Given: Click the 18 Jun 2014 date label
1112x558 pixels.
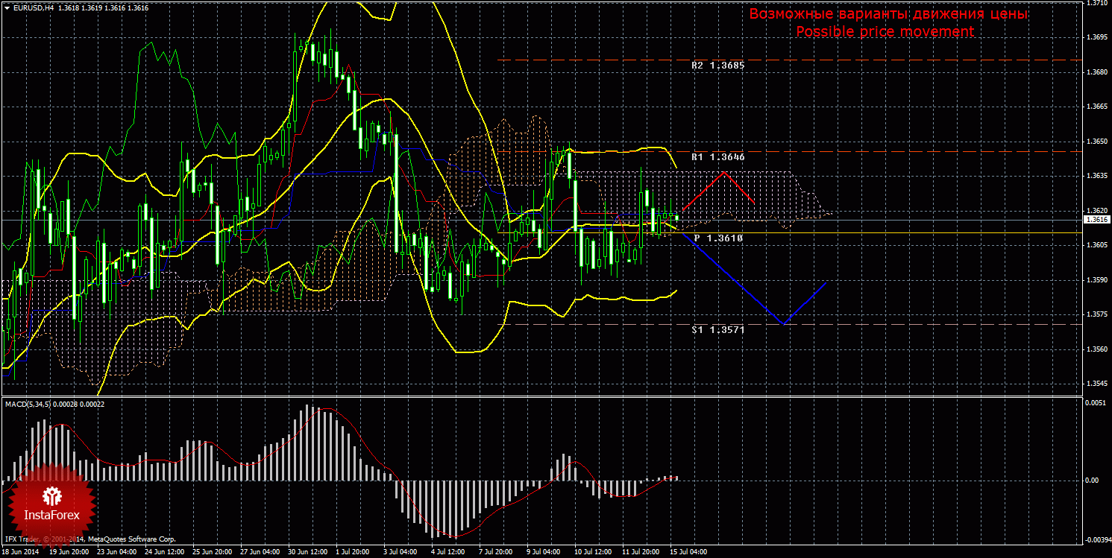Looking at the screenshot, I should [x=20, y=552].
